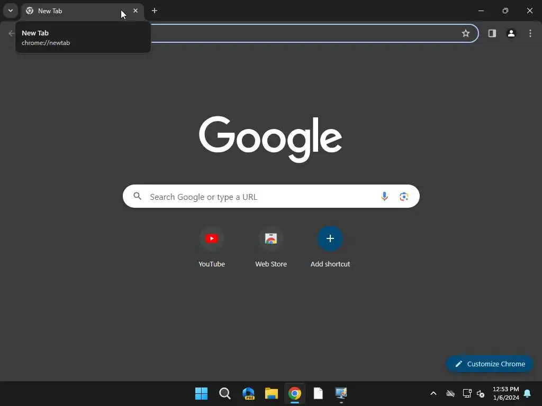This screenshot has height=406, width=542.
Task: Click the YouTube shortcut label
Action: click(x=212, y=264)
